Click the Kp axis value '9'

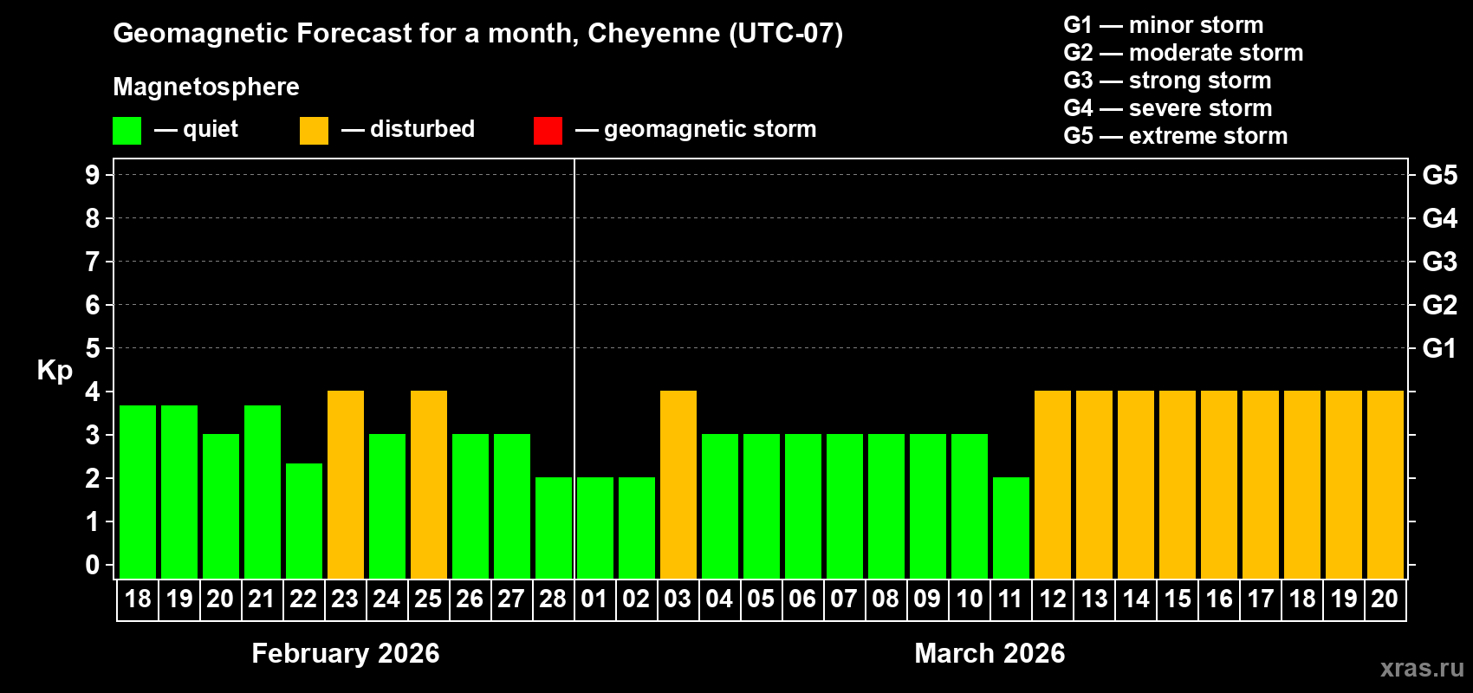coord(93,175)
